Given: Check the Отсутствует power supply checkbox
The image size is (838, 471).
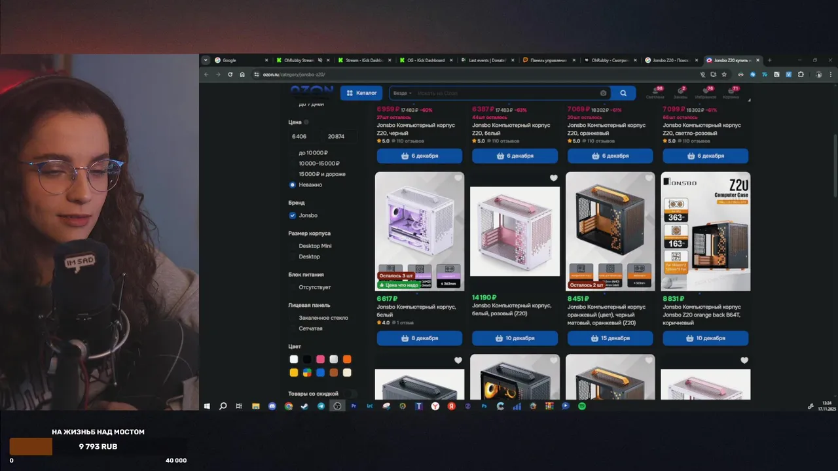Looking at the screenshot, I should (293, 287).
